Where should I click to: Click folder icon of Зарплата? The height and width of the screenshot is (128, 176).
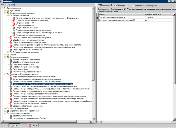[x=8, y=55]
